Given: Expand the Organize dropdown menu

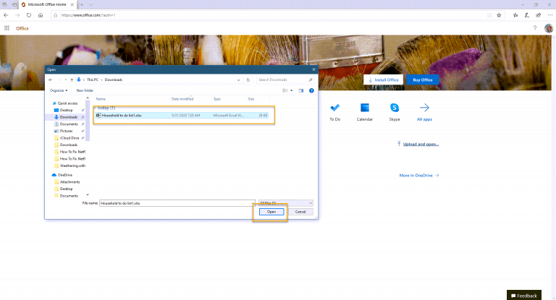Looking at the screenshot, I should point(59,90).
